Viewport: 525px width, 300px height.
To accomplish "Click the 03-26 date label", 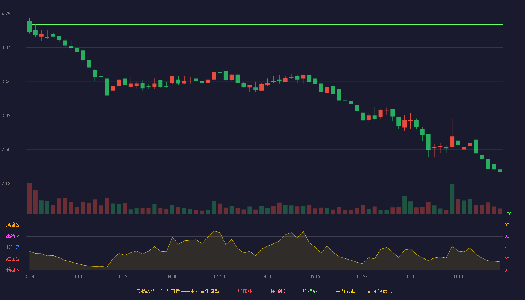I will (124, 276).
